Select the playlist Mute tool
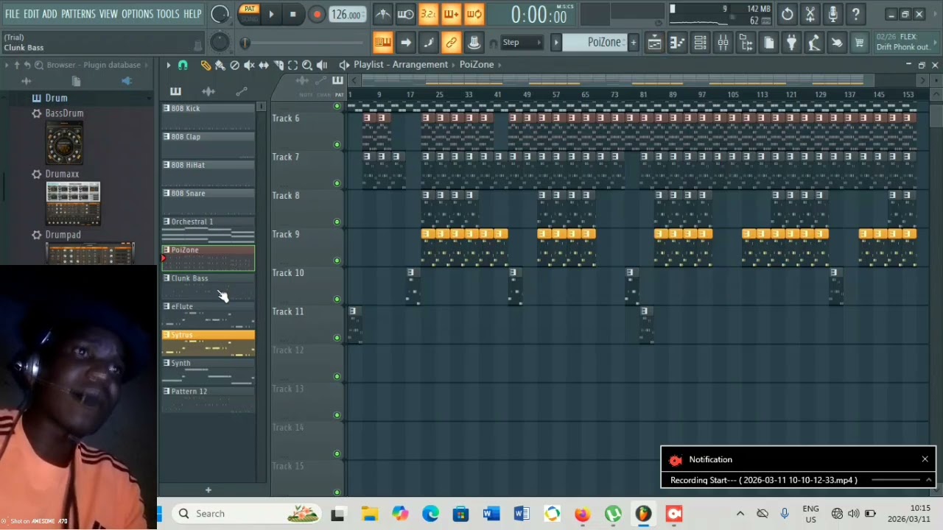Image resolution: width=943 pixels, height=530 pixels. (x=249, y=66)
